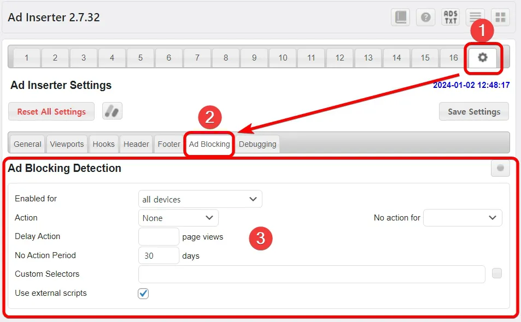This screenshot has height=322, width=521.
Task: Select the Ad Blocking tab
Action: [x=209, y=144]
